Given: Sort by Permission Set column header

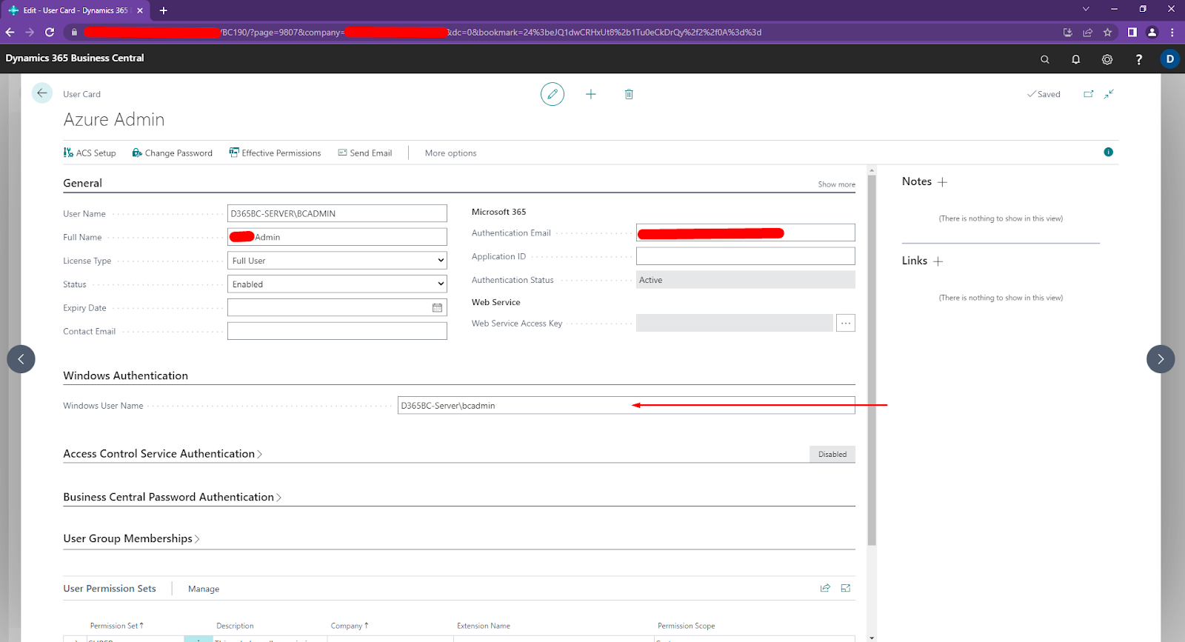Looking at the screenshot, I should click(117, 626).
